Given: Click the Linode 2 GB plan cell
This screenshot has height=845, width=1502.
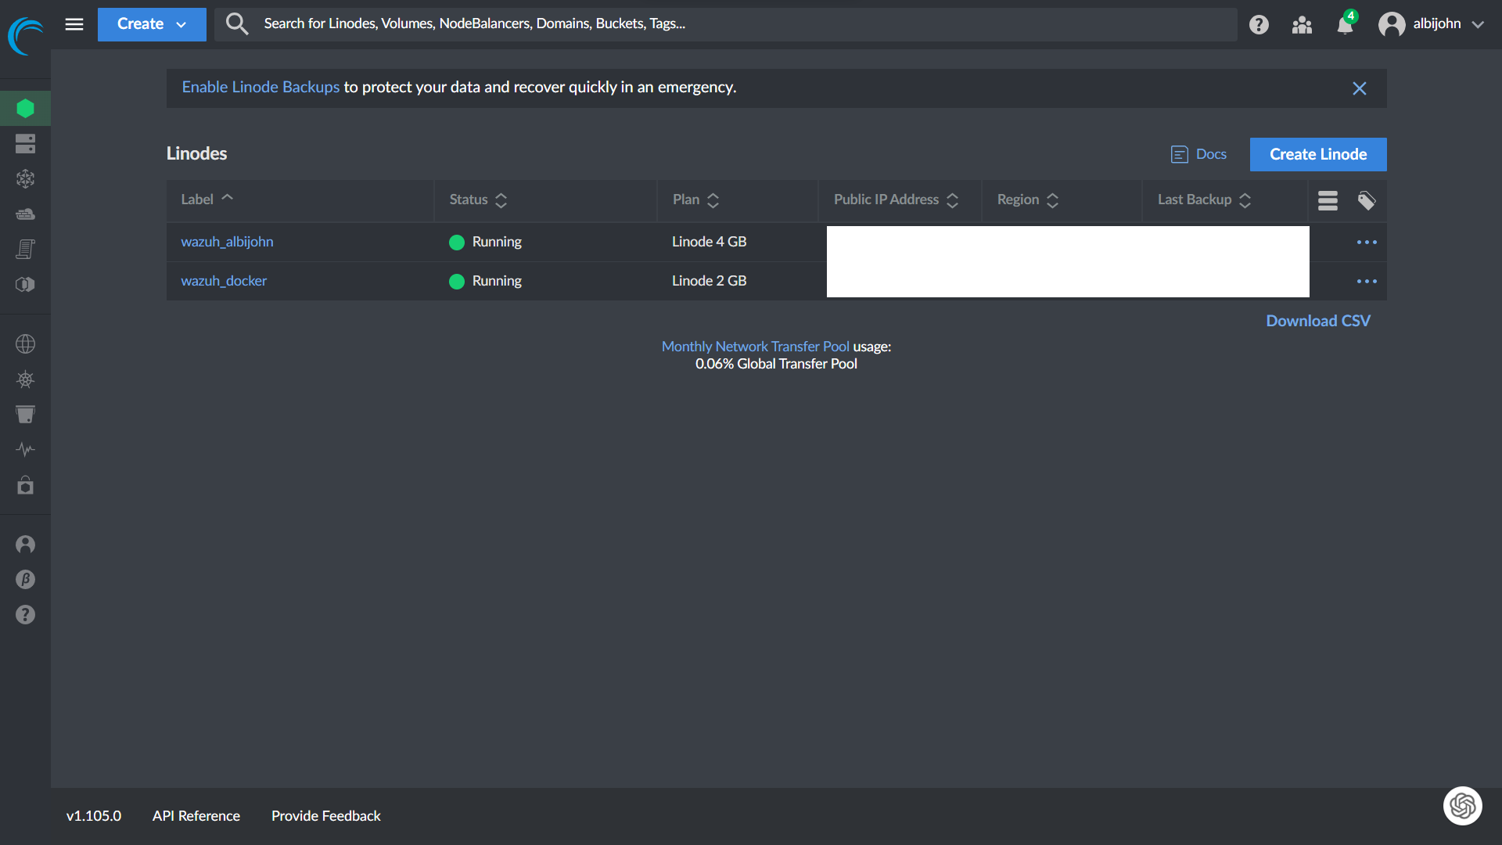Looking at the screenshot, I should pos(709,281).
